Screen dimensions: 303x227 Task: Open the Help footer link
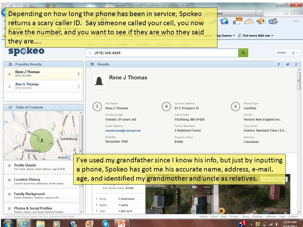tap(282, 217)
